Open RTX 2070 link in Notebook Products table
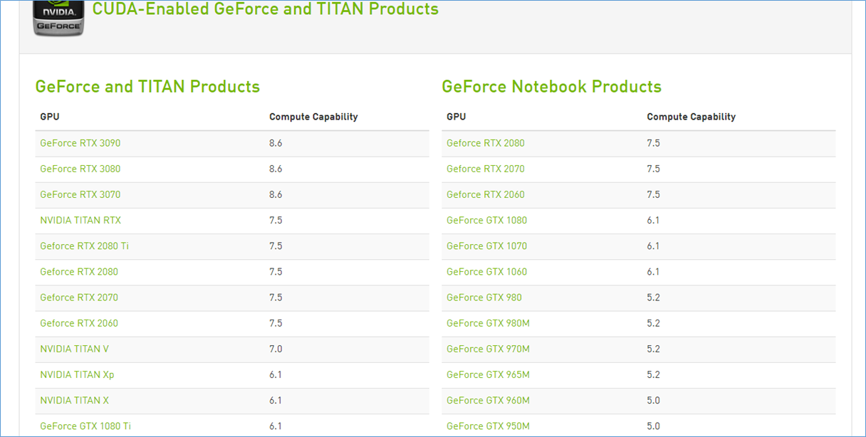The width and height of the screenshot is (866, 437). tap(486, 169)
